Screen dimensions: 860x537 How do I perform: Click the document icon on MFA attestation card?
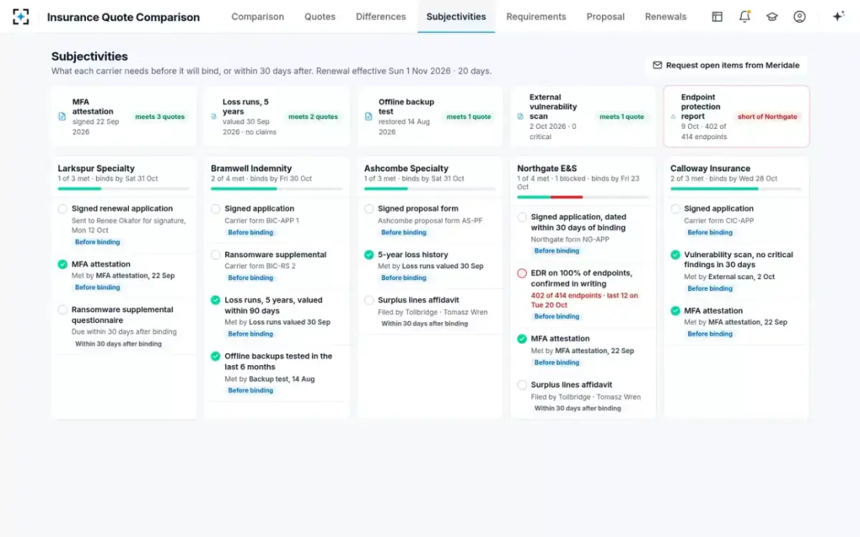point(62,117)
